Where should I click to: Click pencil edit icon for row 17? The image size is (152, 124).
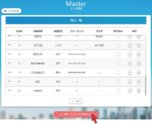click(x=130, y=63)
